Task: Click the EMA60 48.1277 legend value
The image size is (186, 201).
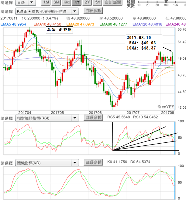Action: [x=113, y=24]
